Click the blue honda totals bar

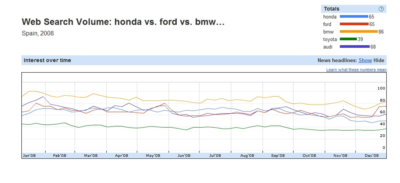[x=354, y=17]
